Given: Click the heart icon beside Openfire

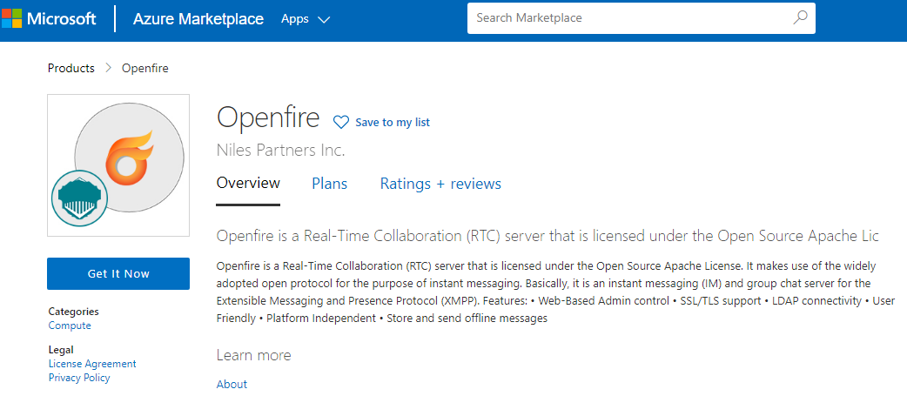Looking at the screenshot, I should pyautogui.click(x=341, y=123).
